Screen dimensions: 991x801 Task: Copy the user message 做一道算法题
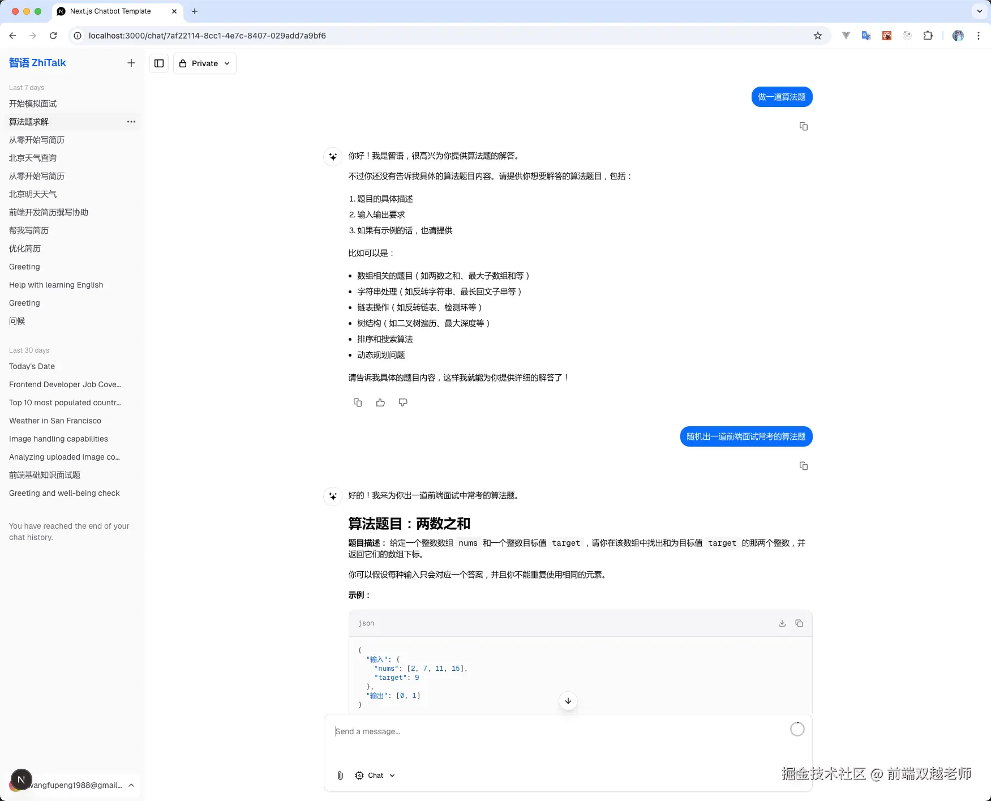tap(803, 126)
